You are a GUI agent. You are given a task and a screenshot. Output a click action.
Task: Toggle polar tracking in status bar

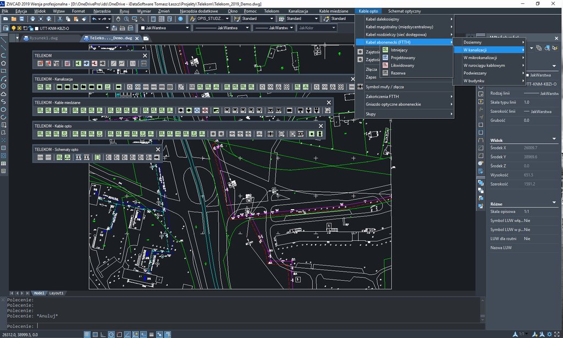(x=112, y=334)
